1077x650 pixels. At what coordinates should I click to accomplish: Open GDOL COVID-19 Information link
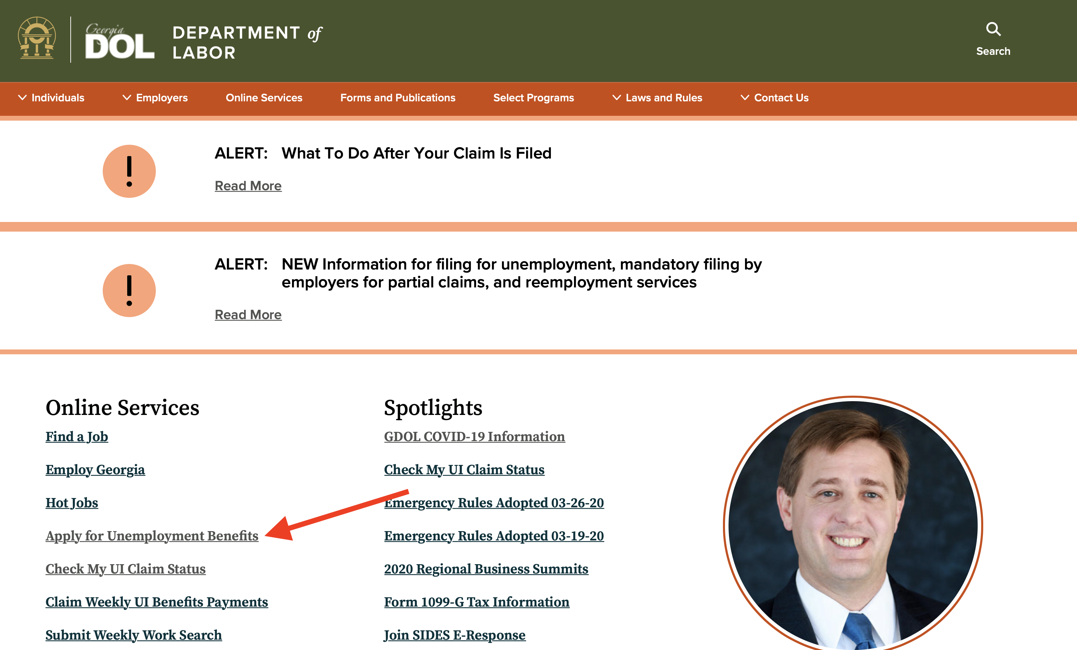[x=474, y=437]
